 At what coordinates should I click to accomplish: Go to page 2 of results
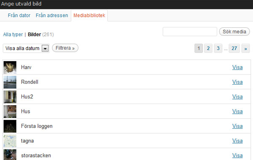click(208, 48)
